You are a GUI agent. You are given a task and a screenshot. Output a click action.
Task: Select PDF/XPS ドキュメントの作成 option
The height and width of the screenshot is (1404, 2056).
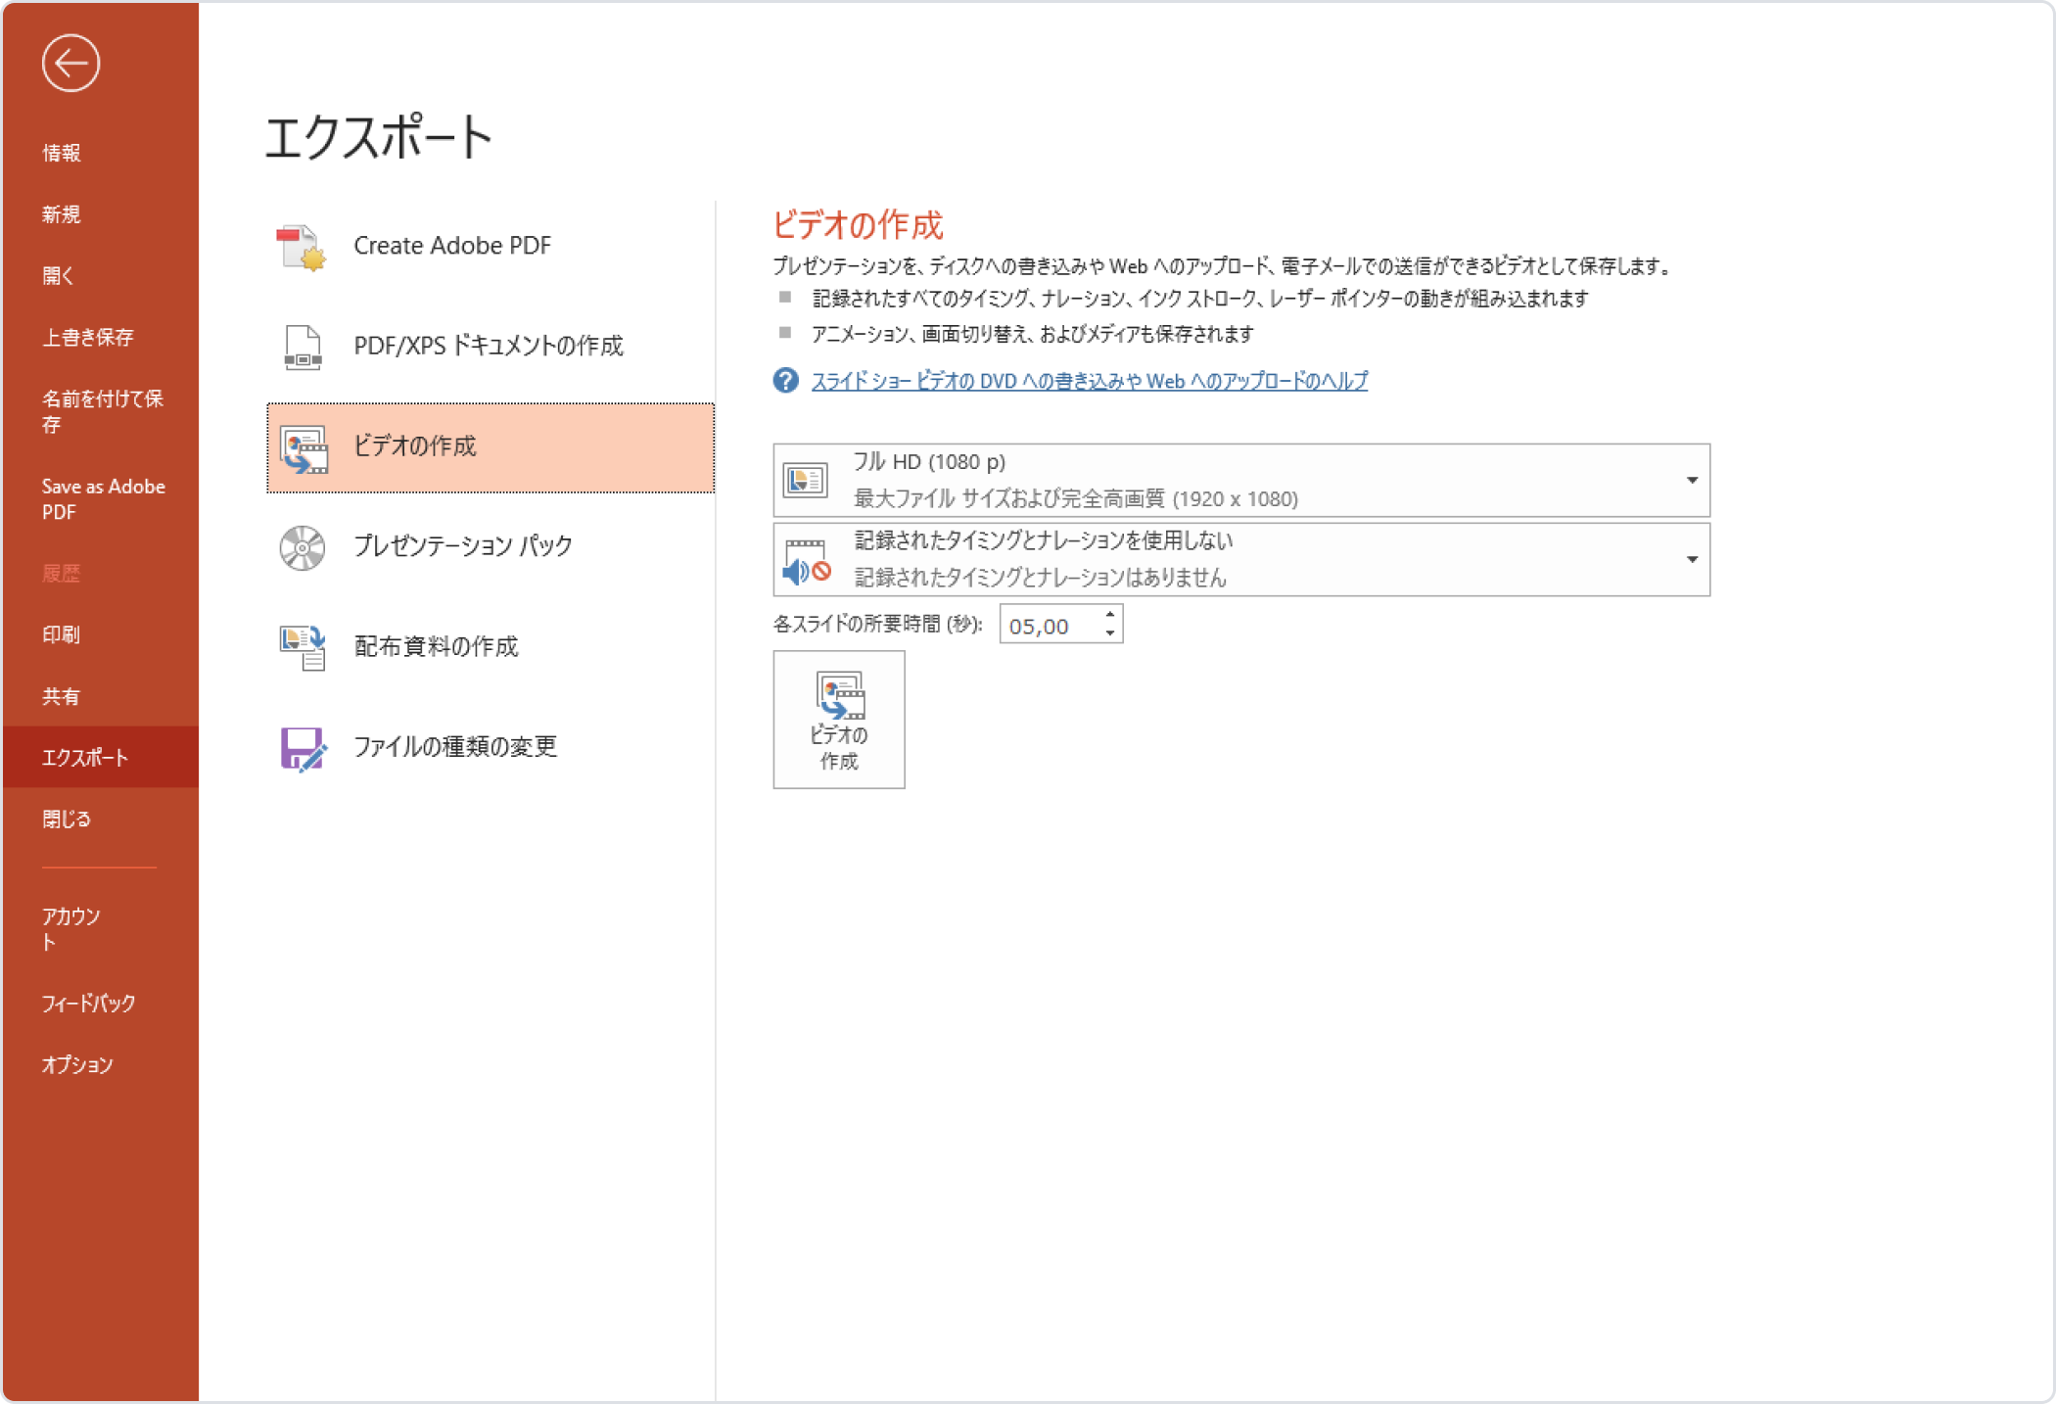[x=491, y=347]
